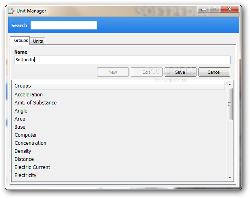
Task: Click the scrollbar down arrow
Action: tap(230, 177)
